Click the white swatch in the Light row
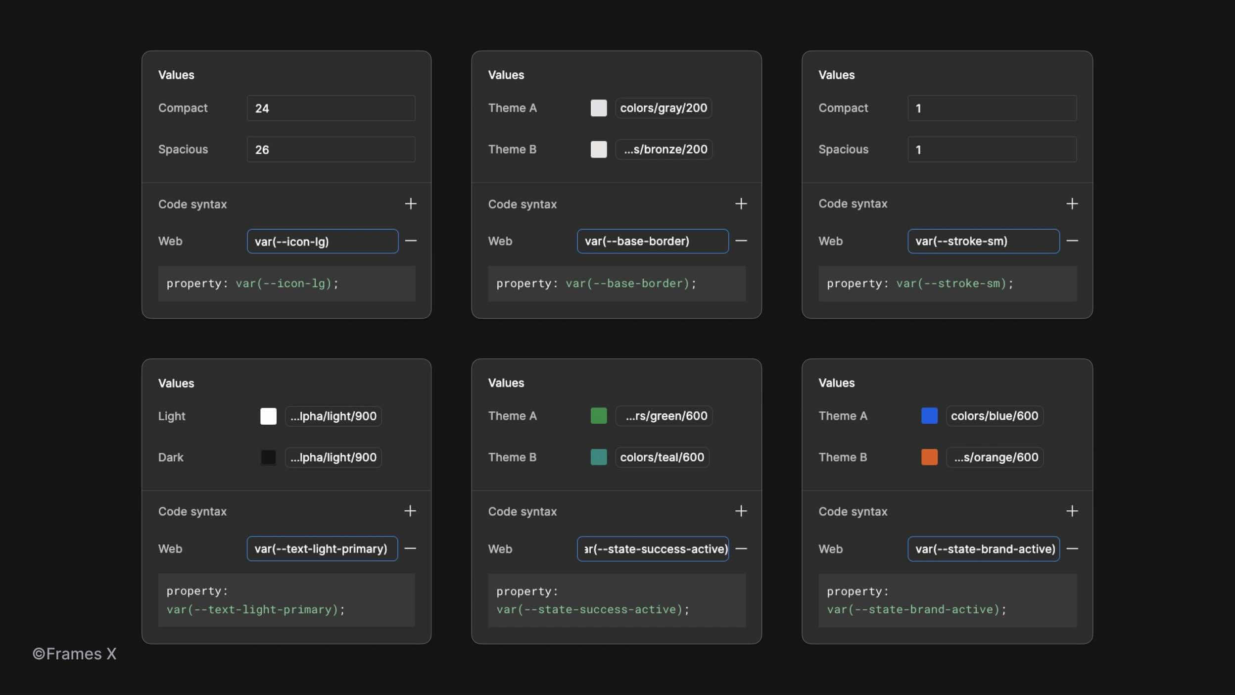 [x=268, y=416]
